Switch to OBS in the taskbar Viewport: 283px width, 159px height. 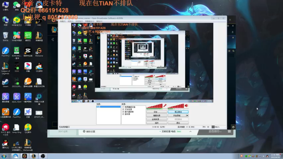tap(43, 156)
